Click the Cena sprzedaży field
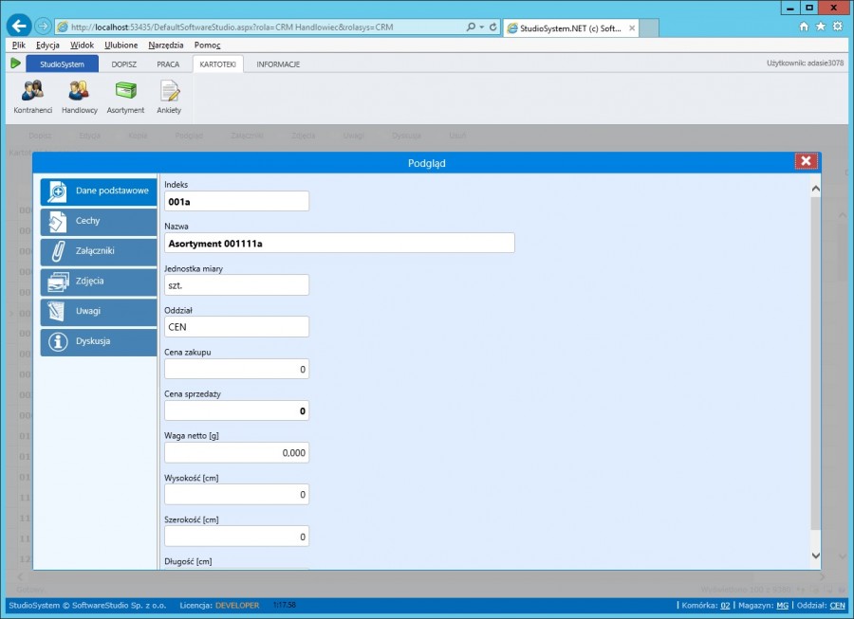This screenshot has height=619, width=854. (236, 410)
